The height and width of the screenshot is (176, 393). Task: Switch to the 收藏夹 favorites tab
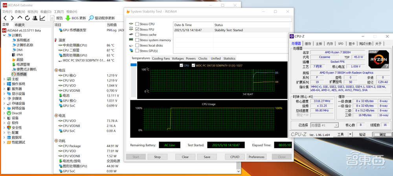20,25
